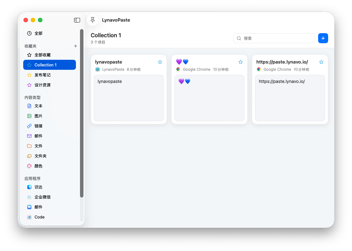Open the 设计资源 collection
The height and width of the screenshot is (251, 352).
click(x=50, y=85)
